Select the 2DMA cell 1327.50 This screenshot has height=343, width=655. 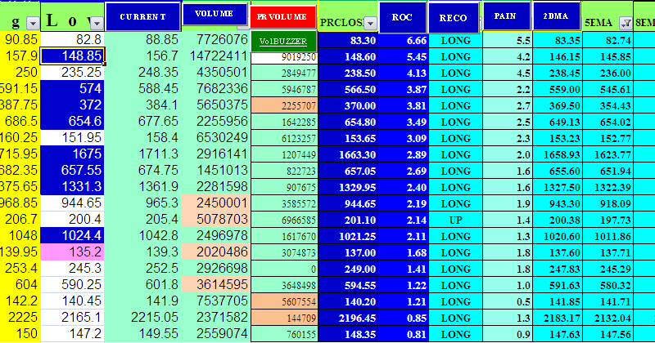[558, 188]
